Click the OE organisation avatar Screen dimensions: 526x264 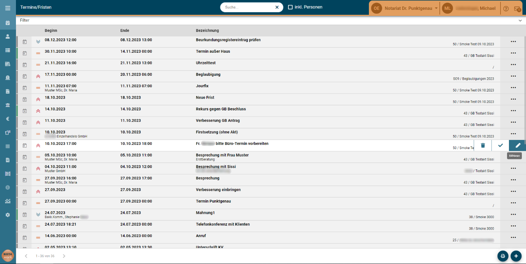[376, 8]
